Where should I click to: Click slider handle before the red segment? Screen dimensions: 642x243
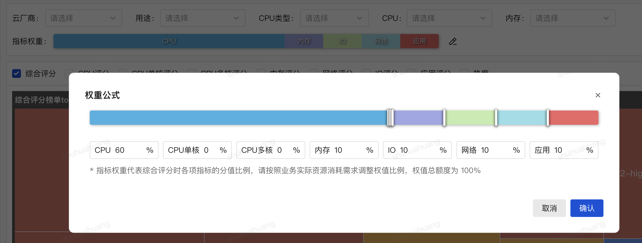click(x=548, y=118)
